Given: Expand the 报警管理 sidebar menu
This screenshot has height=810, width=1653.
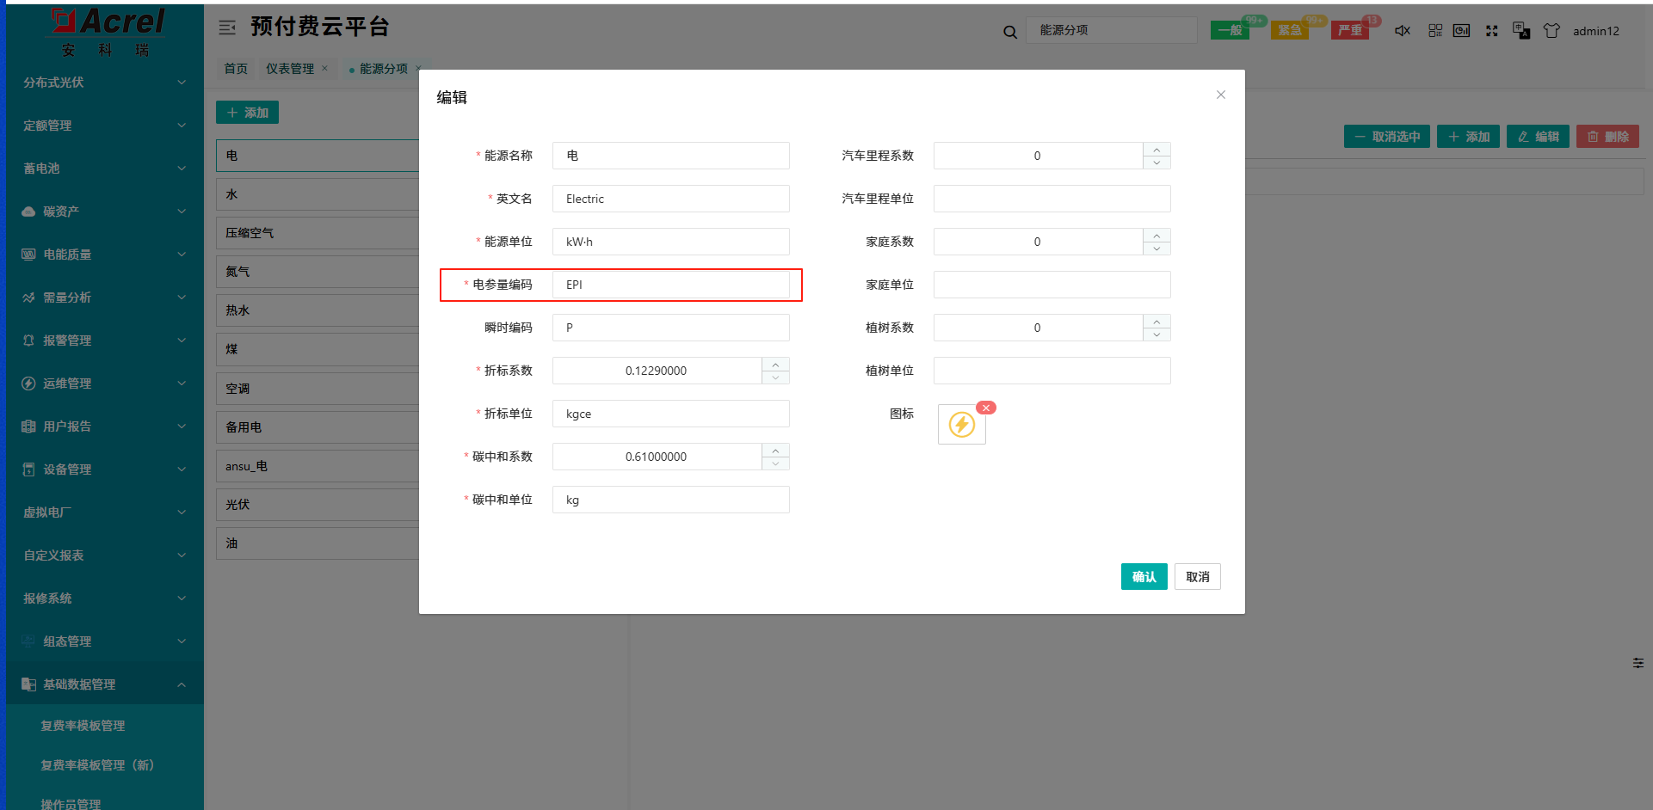Looking at the screenshot, I should click(103, 341).
